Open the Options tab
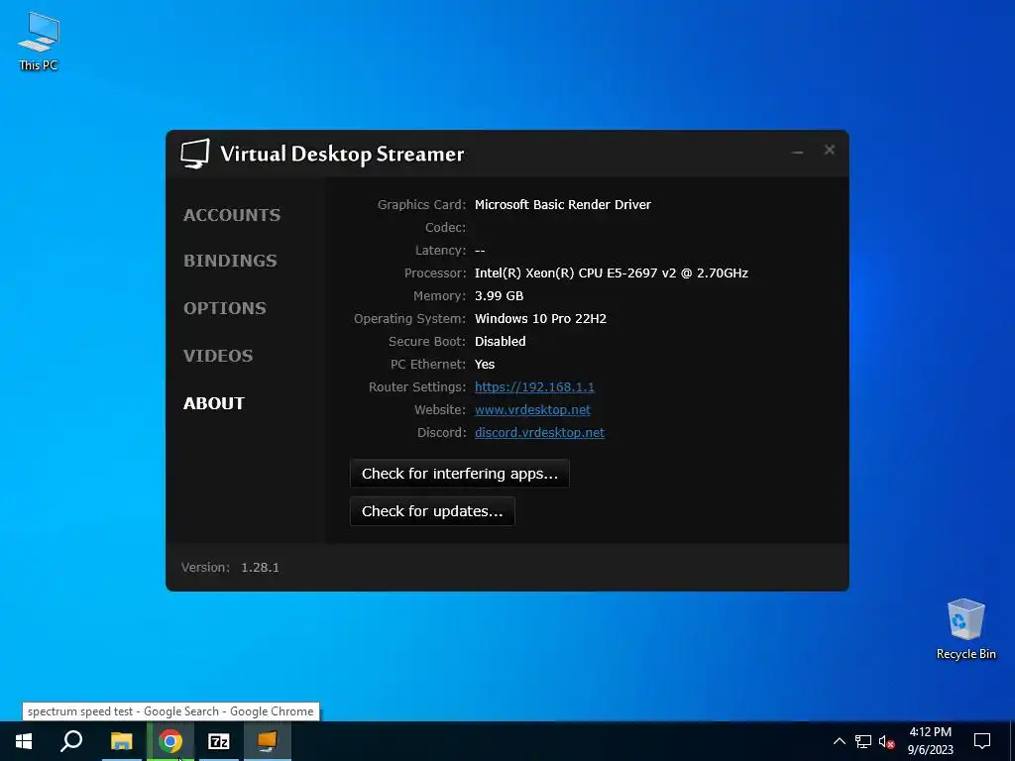 coord(225,308)
